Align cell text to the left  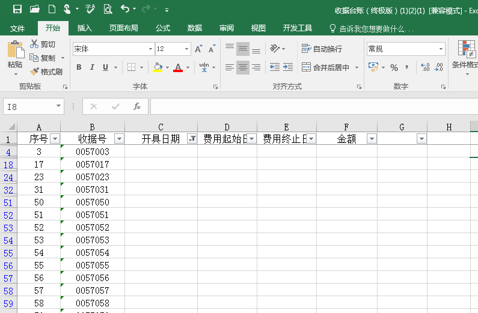coord(230,67)
